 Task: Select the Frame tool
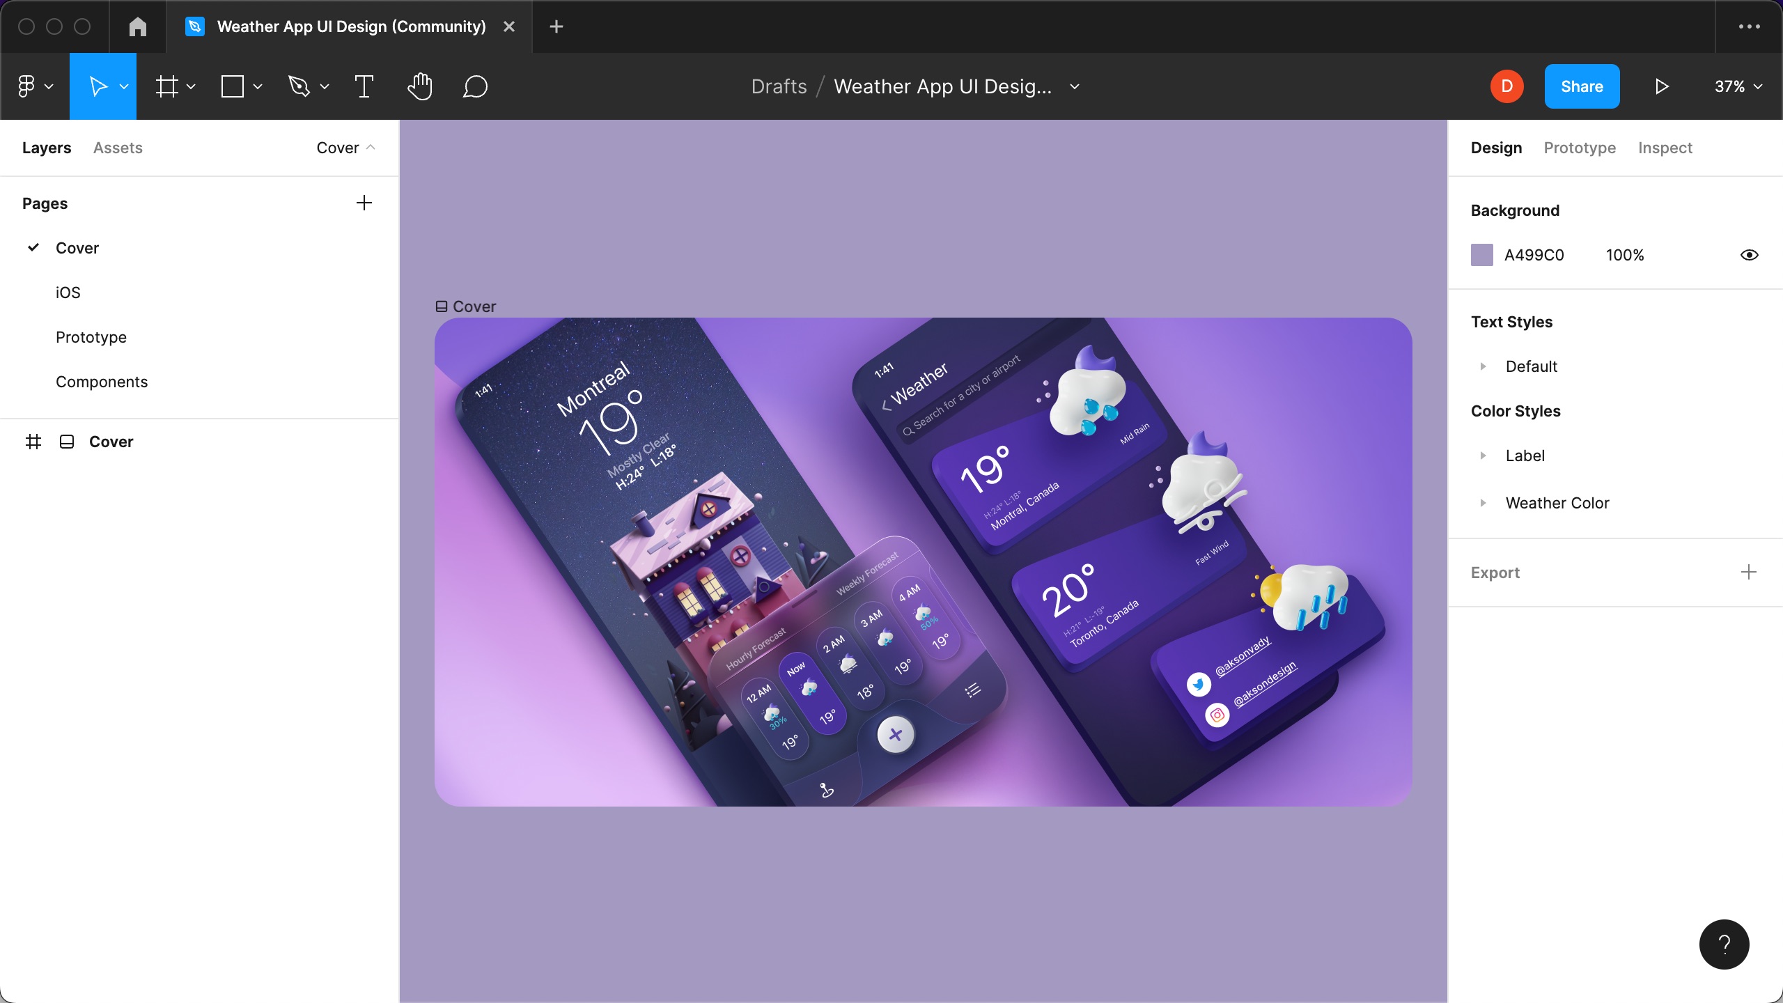click(x=166, y=86)
